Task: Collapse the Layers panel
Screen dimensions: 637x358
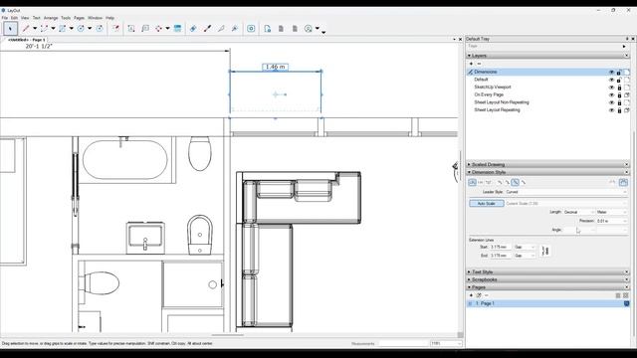Action: point(469,56)
